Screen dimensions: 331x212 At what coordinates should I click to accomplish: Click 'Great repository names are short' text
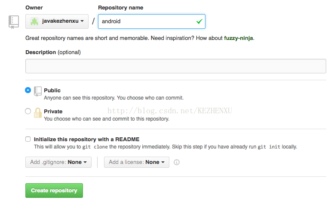point(140,38)
